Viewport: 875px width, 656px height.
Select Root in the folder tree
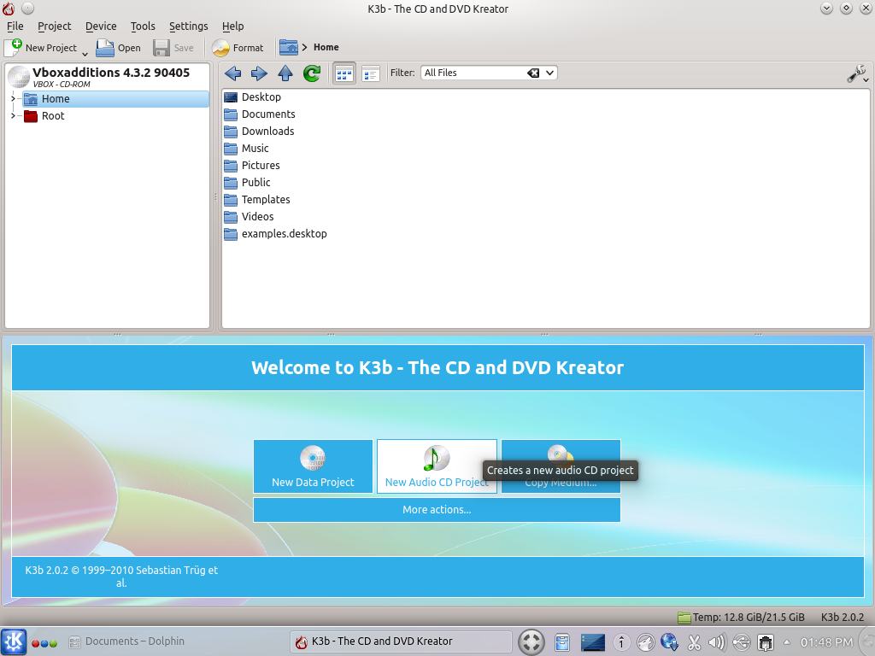coord(44,116)
